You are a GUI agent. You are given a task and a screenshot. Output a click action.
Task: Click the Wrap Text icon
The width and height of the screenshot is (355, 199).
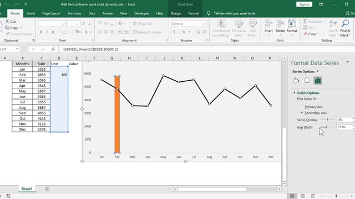click(x=135, y=24)
